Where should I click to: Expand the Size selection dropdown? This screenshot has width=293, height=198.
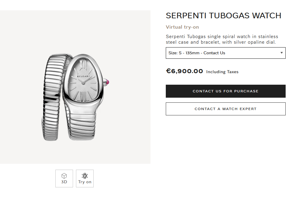coord(225,53)
